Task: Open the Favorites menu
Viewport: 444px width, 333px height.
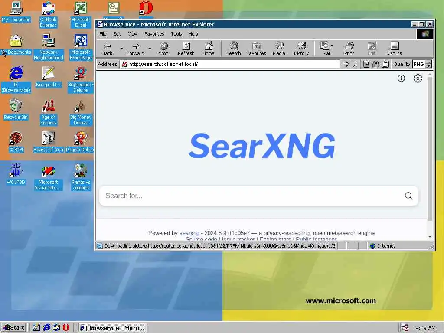Action: point(154,34)
